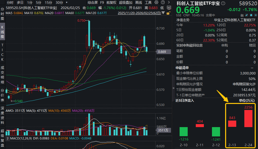Image resolution: width=258 pixels, height=149 pixels.
Task: Open the settings gear in the toolbar
Action: [156, 3]
